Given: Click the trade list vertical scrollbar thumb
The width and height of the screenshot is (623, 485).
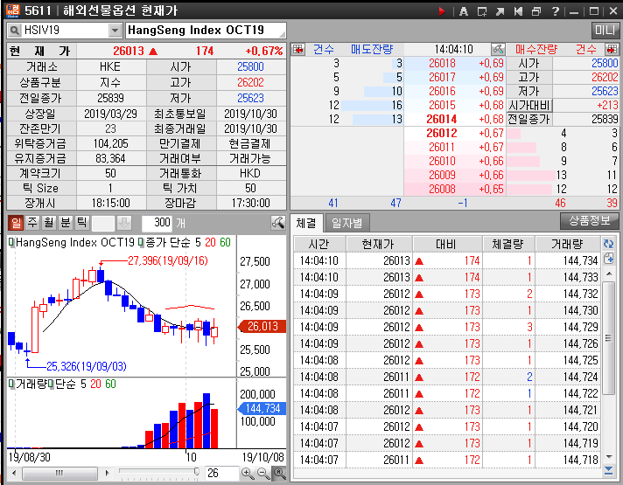Looking at the screenshot, I should pyautogui.click(x=608, y=338).
